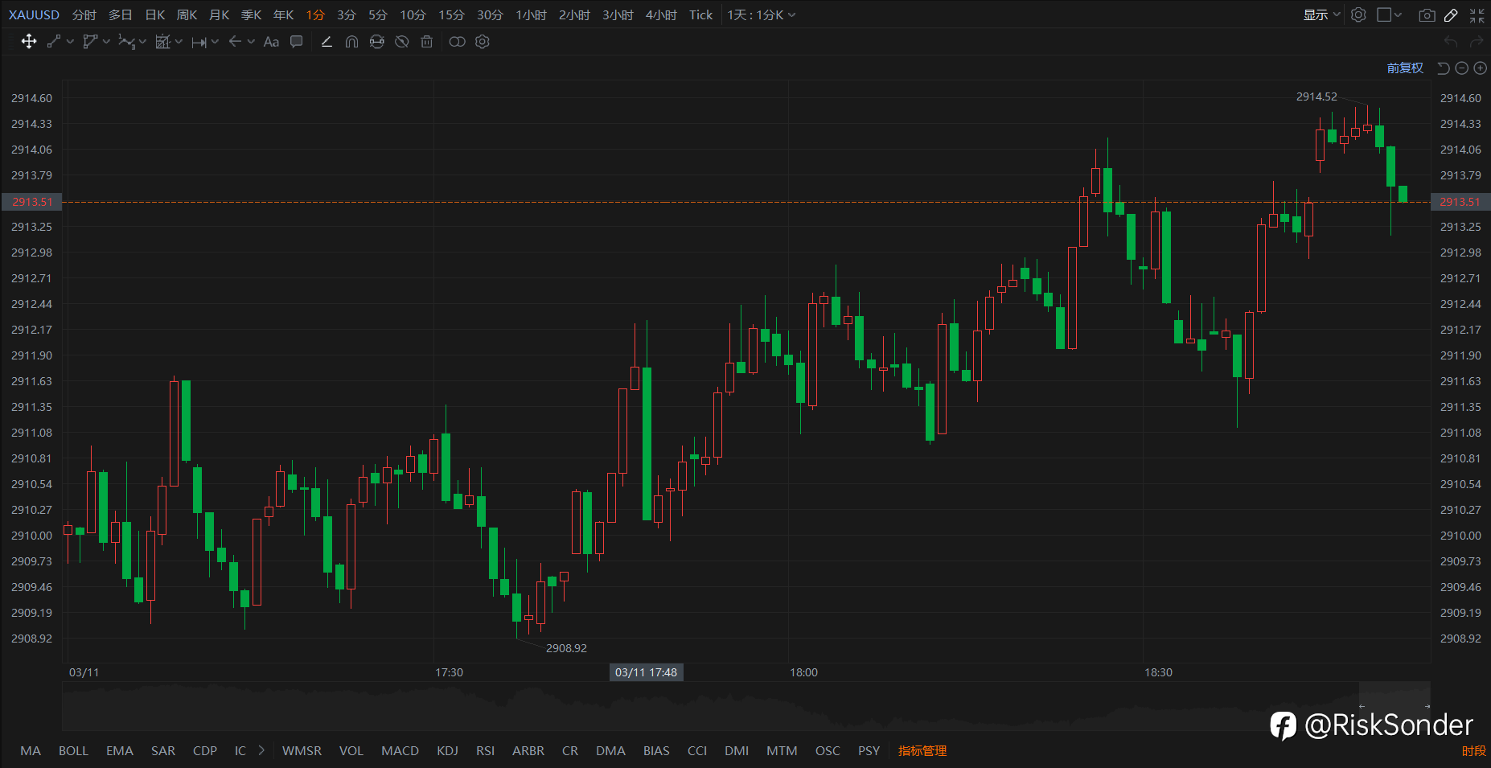This screenshot has height=768, width=1491.
Task: Open 指标管理 indicator management
Action: point(922,750)
